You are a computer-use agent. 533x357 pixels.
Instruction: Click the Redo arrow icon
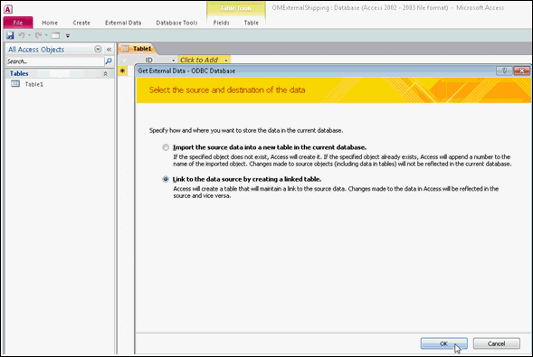click(38, 35)
